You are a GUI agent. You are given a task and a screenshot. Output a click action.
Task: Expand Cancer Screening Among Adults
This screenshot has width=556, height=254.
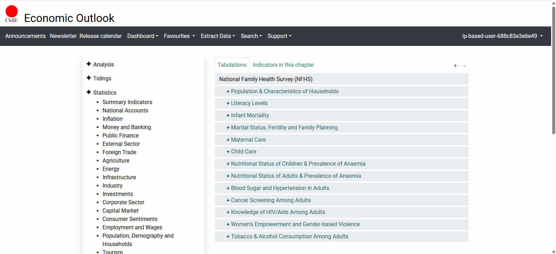point(271,200)
